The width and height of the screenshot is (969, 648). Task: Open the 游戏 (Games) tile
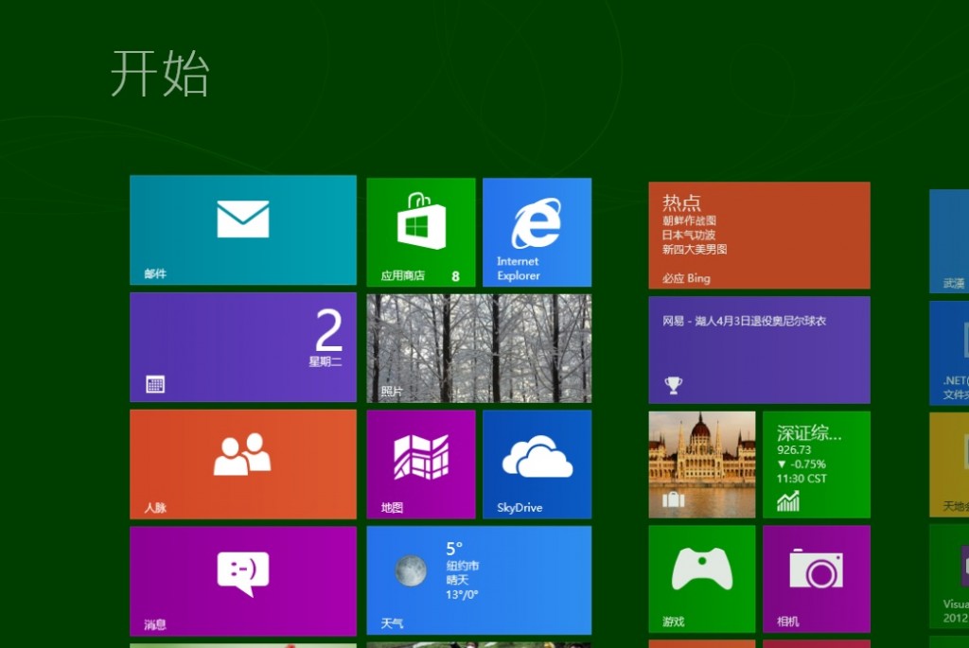(x=701, y=580)
